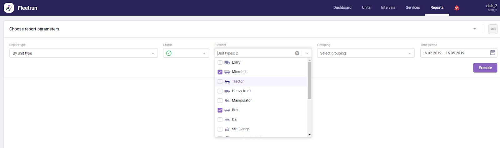Open the Select grouping dropdown
Screen dimensions: 500x148
pos(366,53)
